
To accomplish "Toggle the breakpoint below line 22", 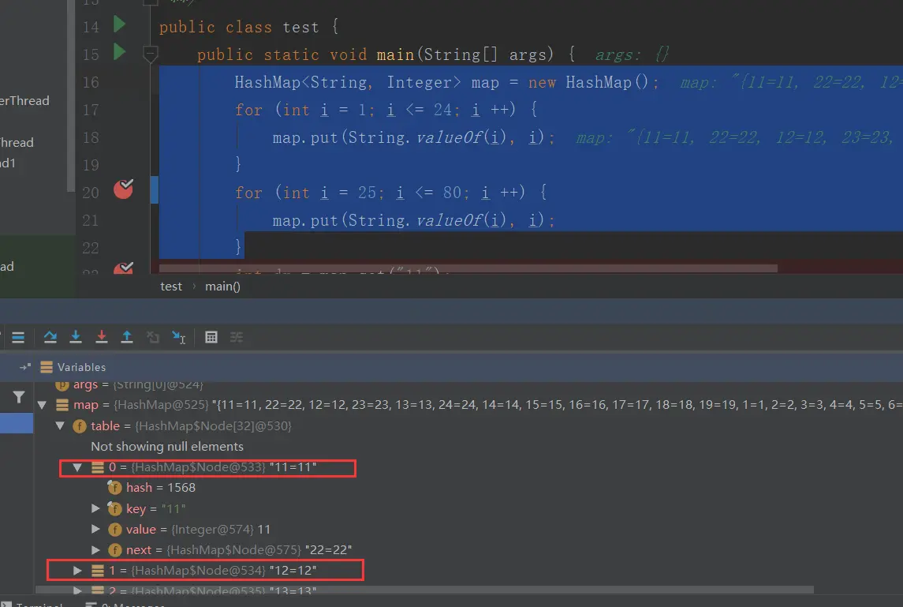I will (x=123, y=268).
